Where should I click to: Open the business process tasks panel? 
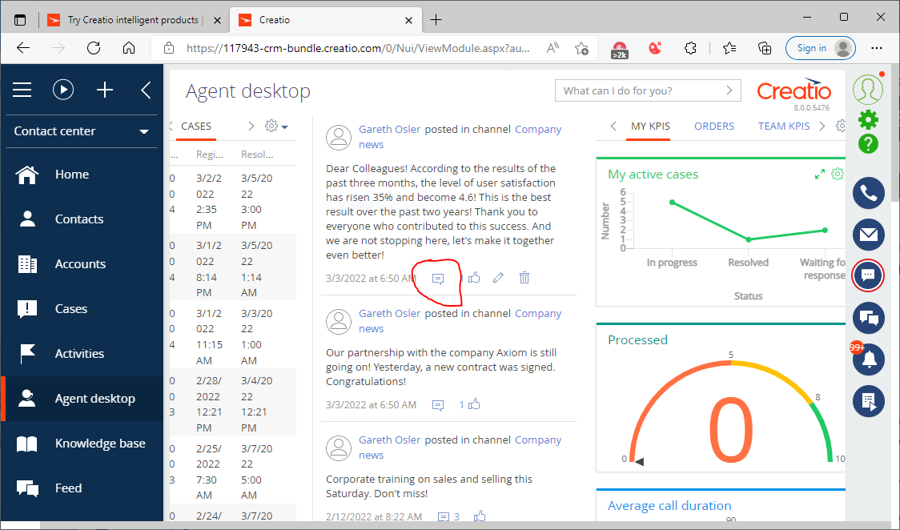[x=869, y=401]
